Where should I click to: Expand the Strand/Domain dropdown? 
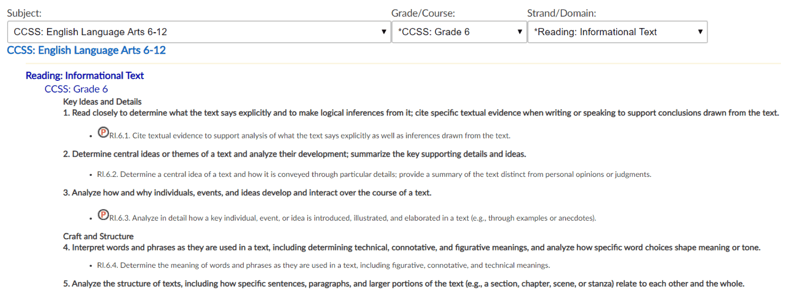tap(618, 32)
